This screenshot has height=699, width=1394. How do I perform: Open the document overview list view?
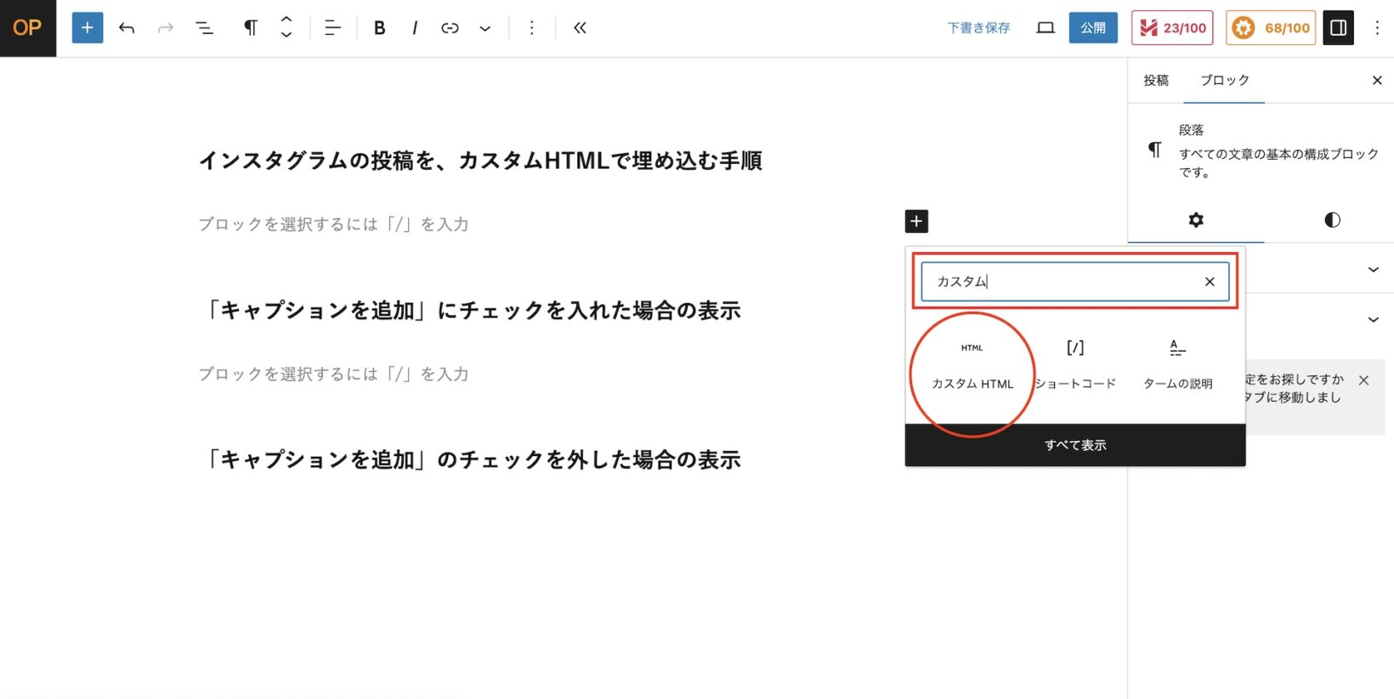click(x=205, y=28)
